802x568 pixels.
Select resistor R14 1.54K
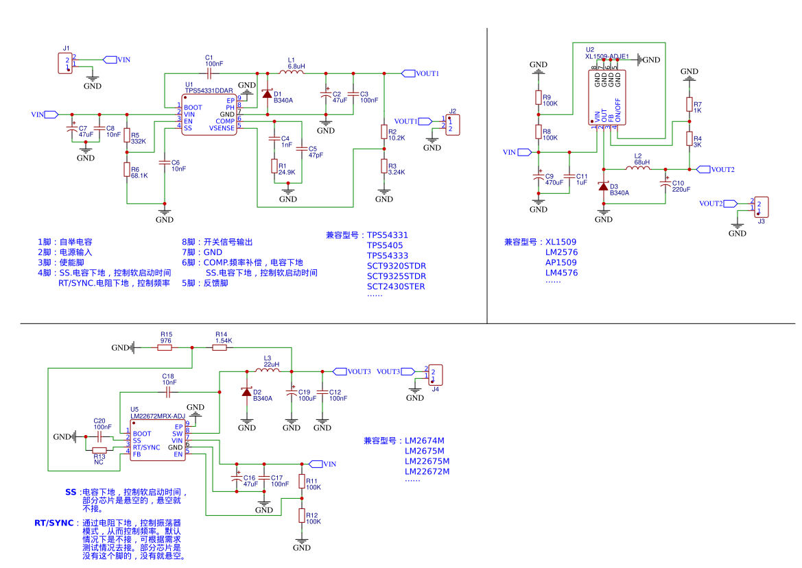coord(219,347)
